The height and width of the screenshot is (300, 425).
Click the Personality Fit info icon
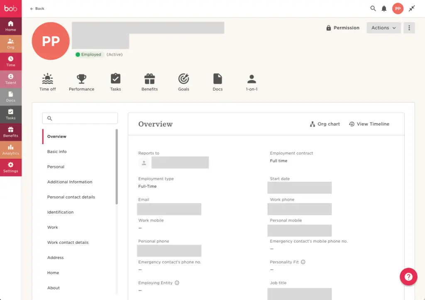click(303, 262)
